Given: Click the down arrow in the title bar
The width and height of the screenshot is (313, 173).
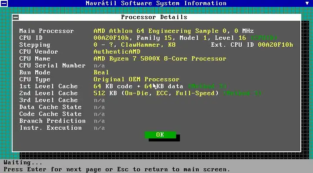Looking at the screenshot, I should 307,3.
